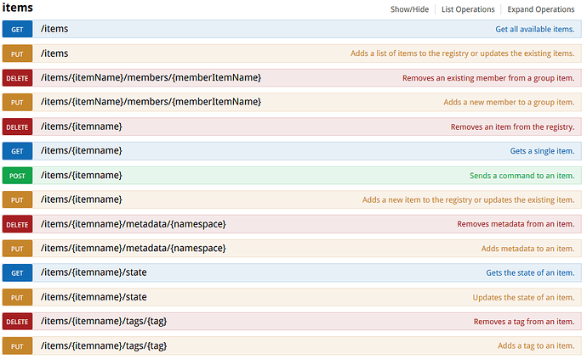Image resolution: width=587 pixels, height=359 pixels.
Task: Click Expand Operations in the header
Action: (541, 9)
